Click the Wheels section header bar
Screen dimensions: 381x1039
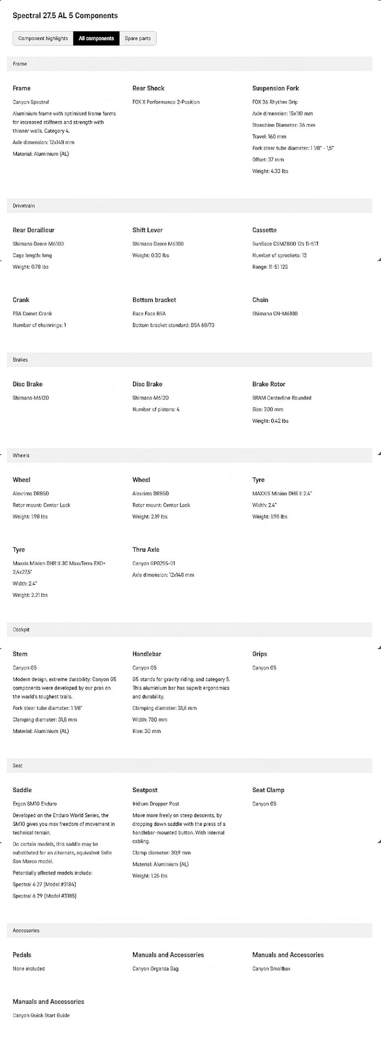[x=189, y=456]
